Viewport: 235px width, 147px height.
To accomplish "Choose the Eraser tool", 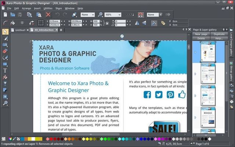I will click(x=5, y=51).
